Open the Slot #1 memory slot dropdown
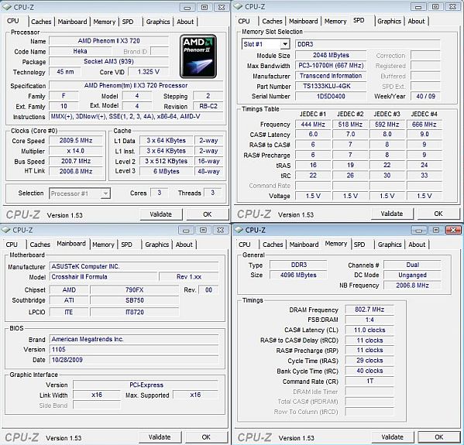 284,44
